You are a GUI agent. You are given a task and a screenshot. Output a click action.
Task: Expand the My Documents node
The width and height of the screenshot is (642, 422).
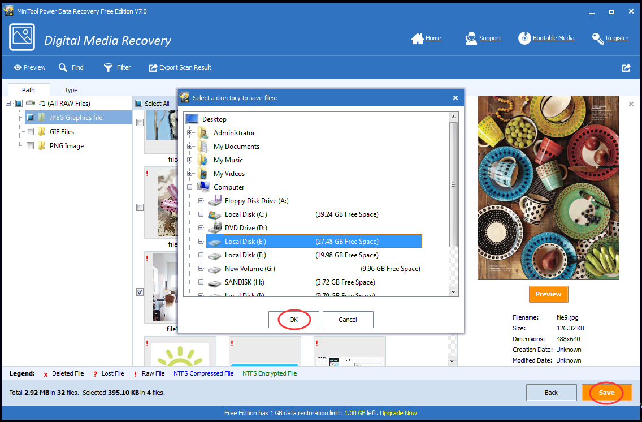point(189,147)
